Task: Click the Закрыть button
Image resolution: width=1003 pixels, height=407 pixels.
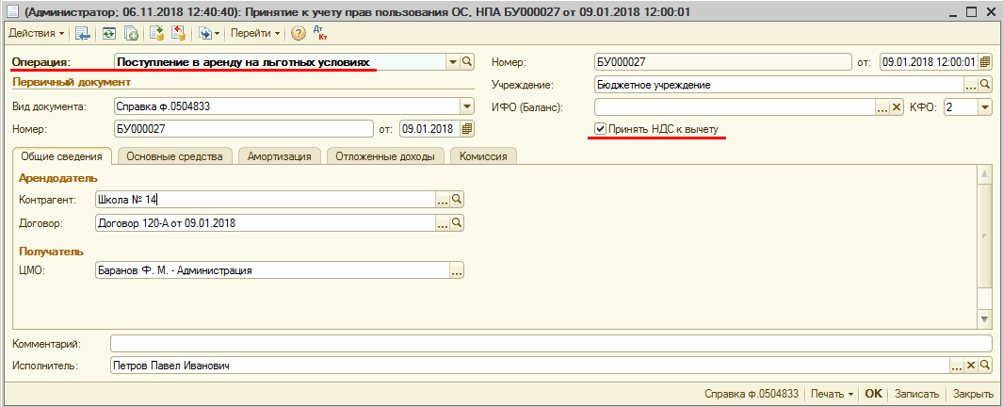Action: (x=972, y=394)
